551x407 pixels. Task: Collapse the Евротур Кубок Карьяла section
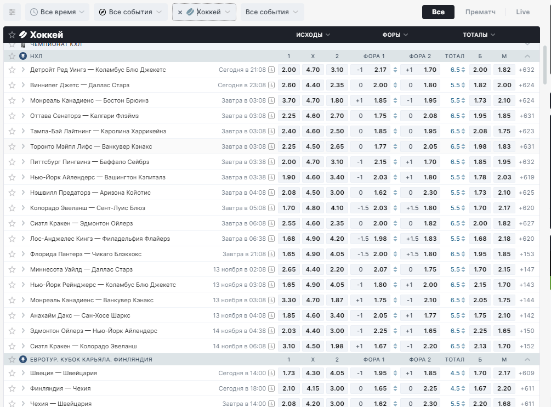tap(527, 359)
